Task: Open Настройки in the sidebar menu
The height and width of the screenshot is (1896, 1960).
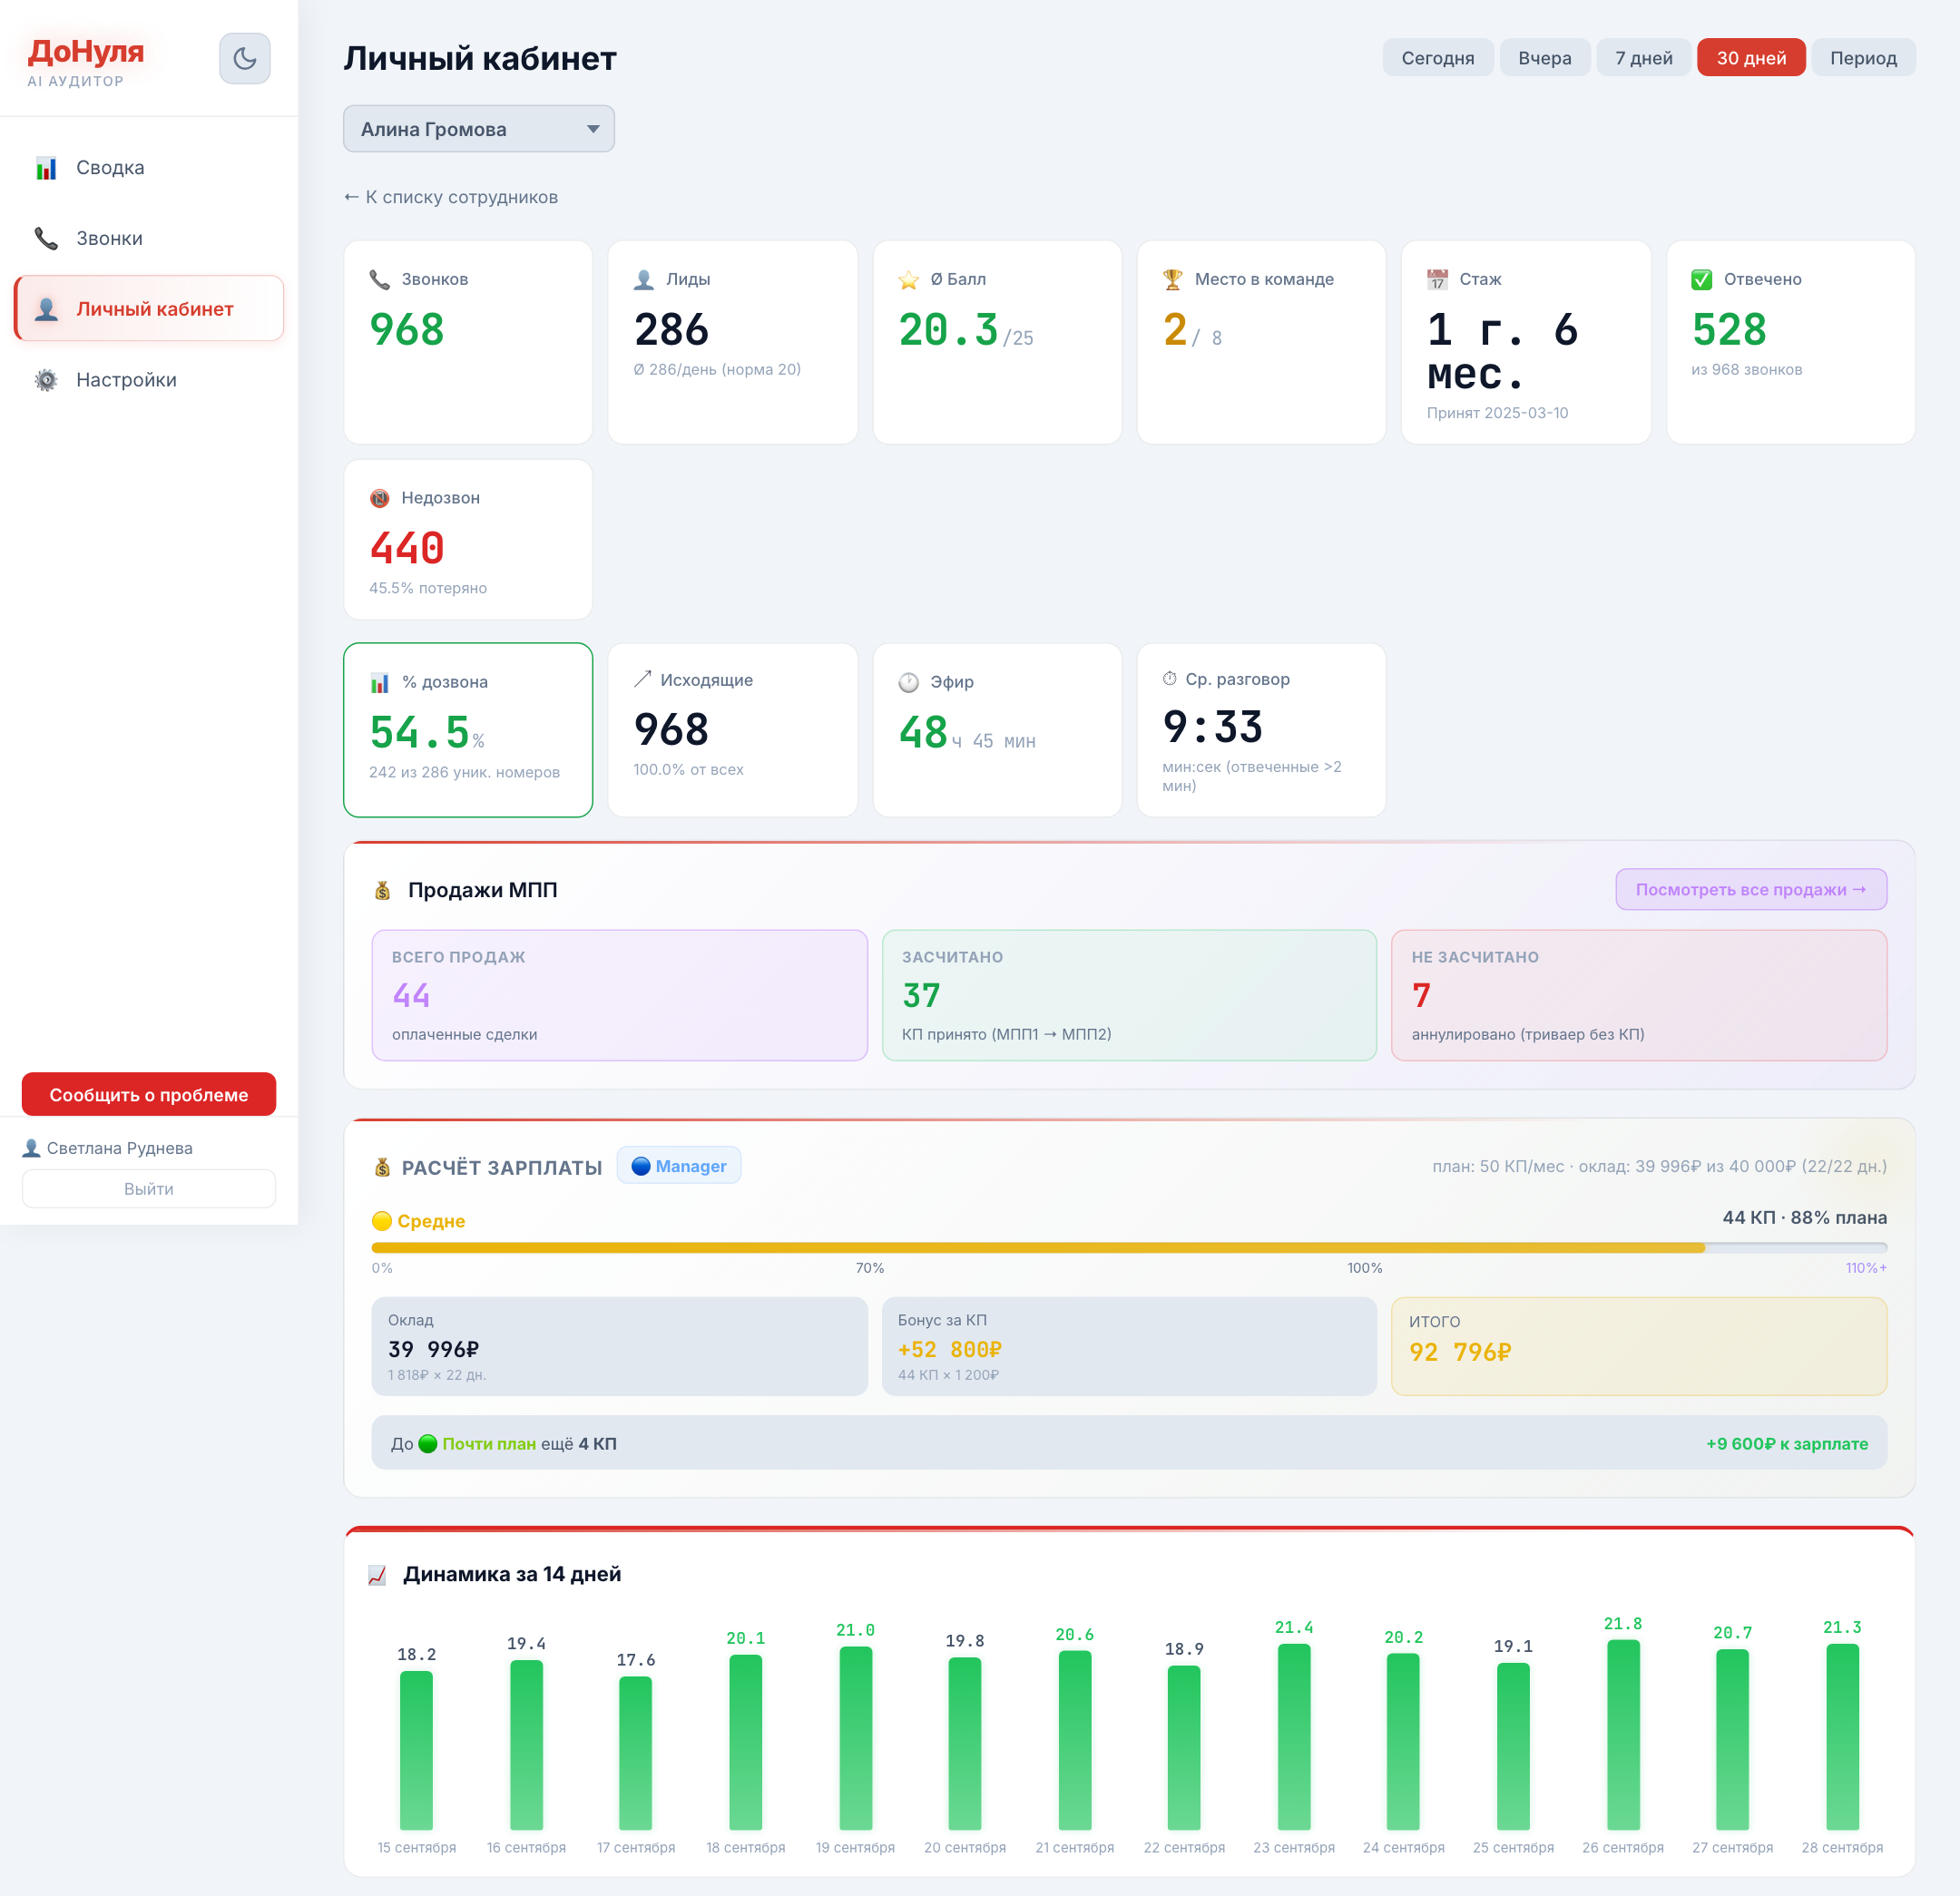Action: (149, 380)
